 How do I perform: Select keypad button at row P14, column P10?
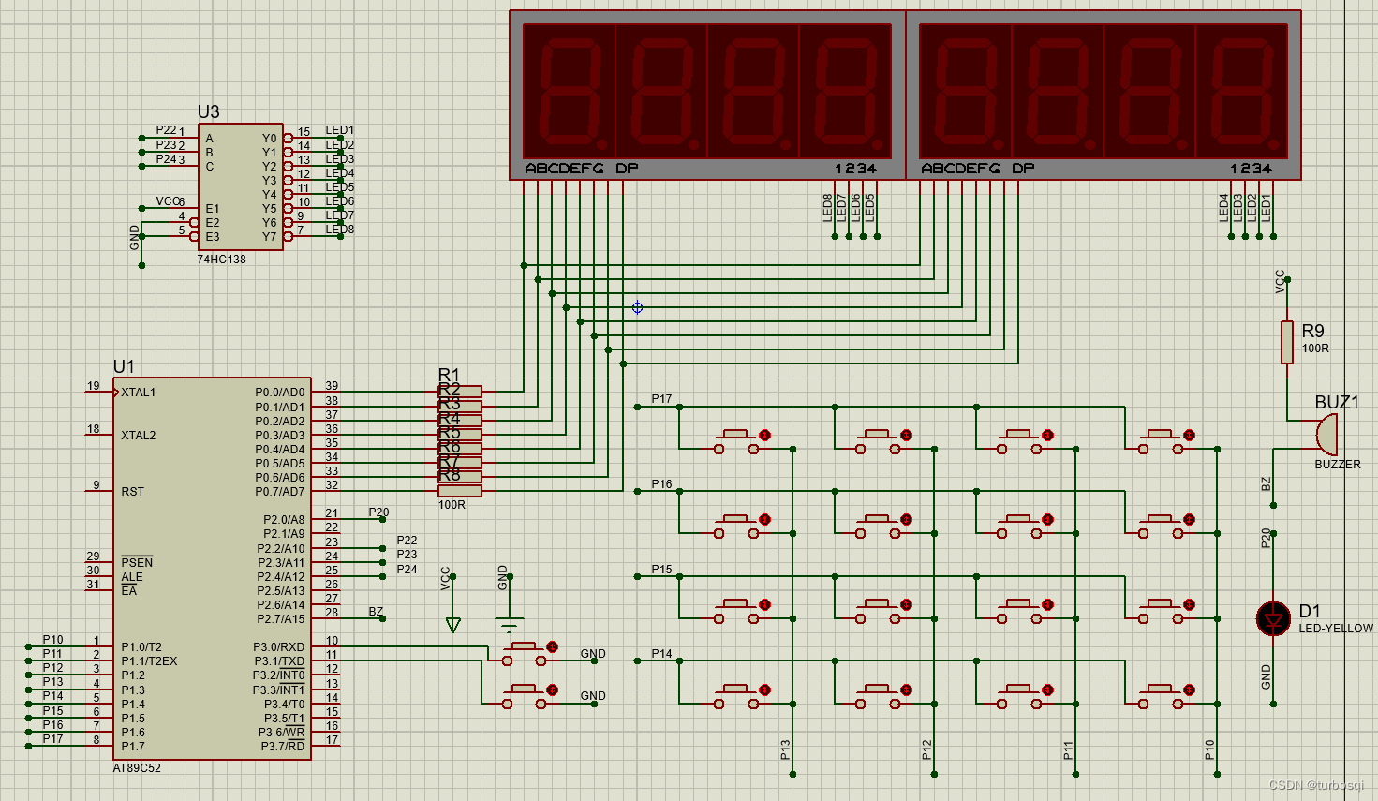(x=1161, y=697)
